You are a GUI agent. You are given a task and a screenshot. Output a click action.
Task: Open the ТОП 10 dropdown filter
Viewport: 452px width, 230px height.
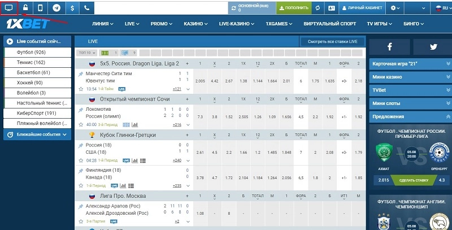[86, 53]
